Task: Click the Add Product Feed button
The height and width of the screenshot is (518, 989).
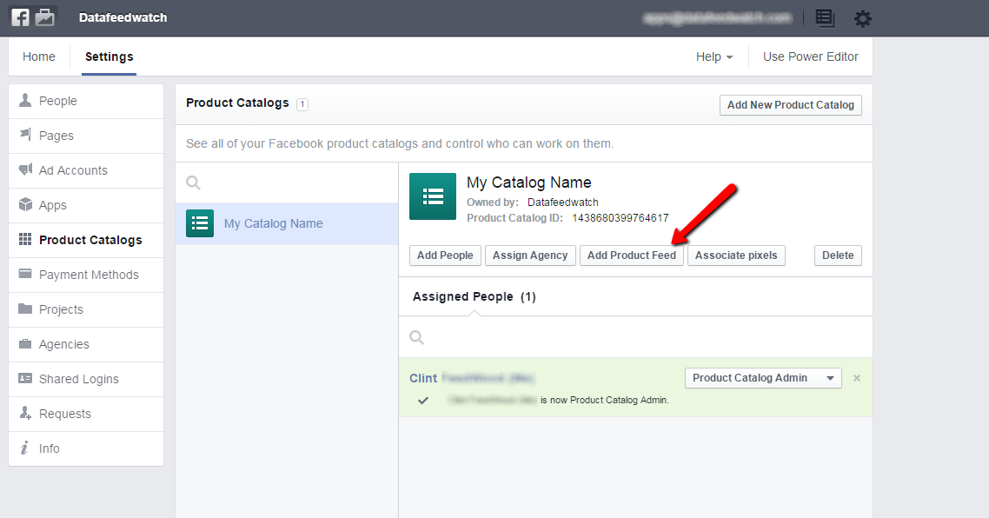Action: point(631,256)
